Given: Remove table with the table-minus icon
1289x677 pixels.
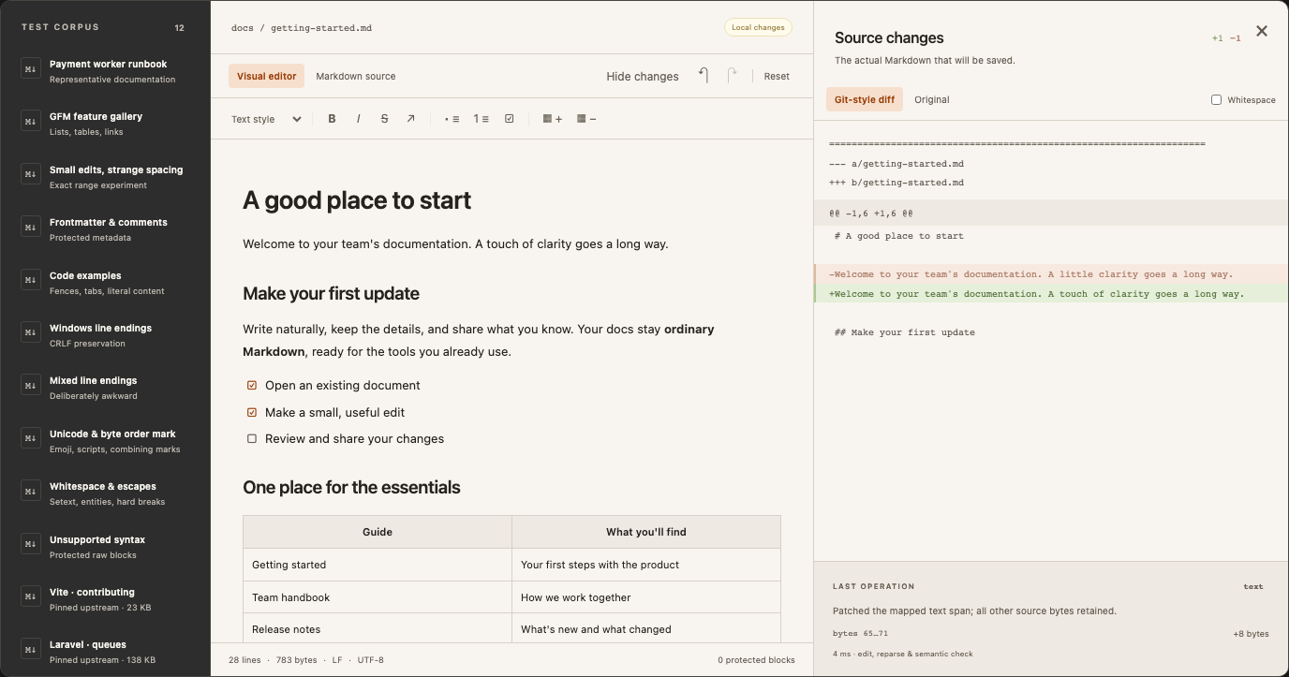Looking at the screenshot, I should click(x=586, y=119).
